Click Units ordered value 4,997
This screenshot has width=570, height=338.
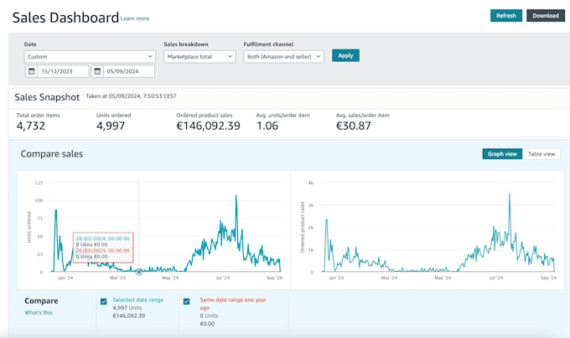pyautogui.click(x=111, y=125)
